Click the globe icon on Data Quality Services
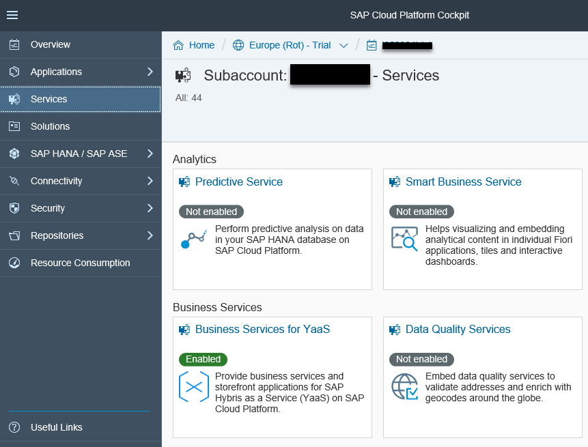 (x=405, y=386)
